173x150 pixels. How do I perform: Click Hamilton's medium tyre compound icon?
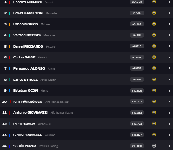pos(154,13)
